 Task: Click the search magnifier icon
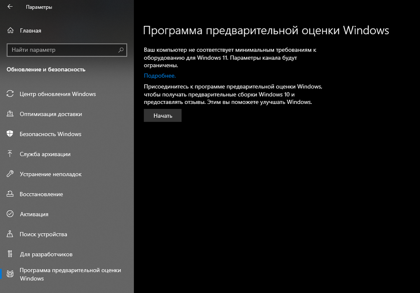[121, 50]
